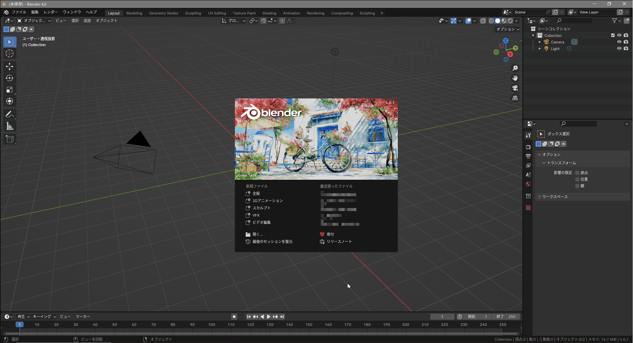Viewport: 633px width, 343px height.
Task: Open the Texture properties tab
Action: [x=528, y=208]
